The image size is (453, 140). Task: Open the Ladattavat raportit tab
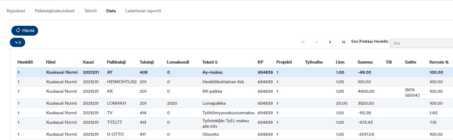click(143, 11)
